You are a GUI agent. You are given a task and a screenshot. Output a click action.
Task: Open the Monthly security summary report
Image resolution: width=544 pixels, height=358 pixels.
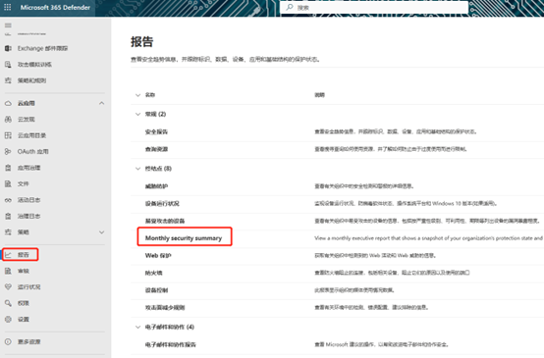click(x=184, y=238)
